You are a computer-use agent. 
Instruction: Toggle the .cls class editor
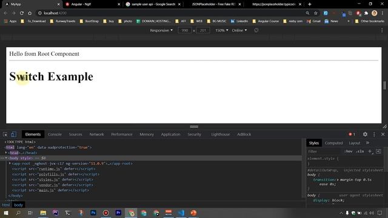point(360,151)
